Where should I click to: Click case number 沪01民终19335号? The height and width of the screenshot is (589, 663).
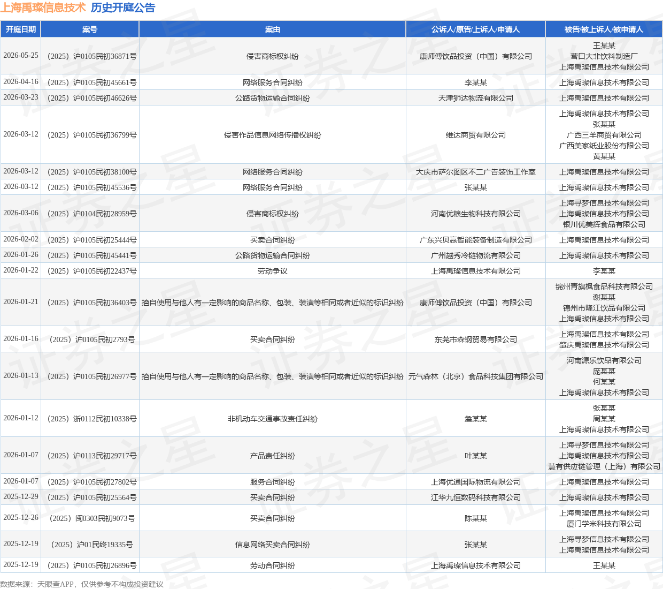[x=90, y=545]
